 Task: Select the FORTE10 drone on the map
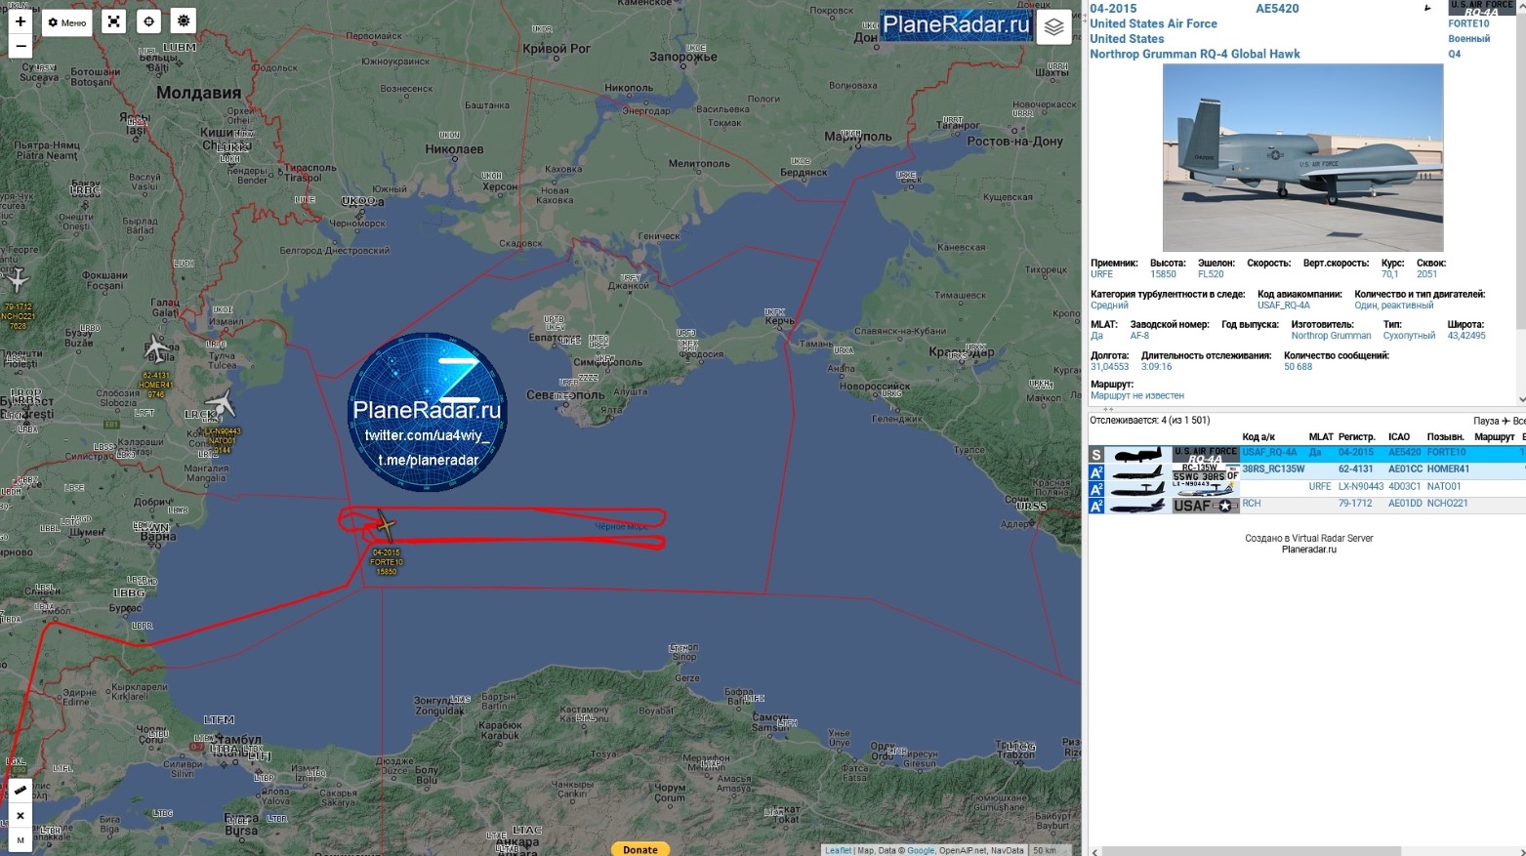(x=385, y=527)
